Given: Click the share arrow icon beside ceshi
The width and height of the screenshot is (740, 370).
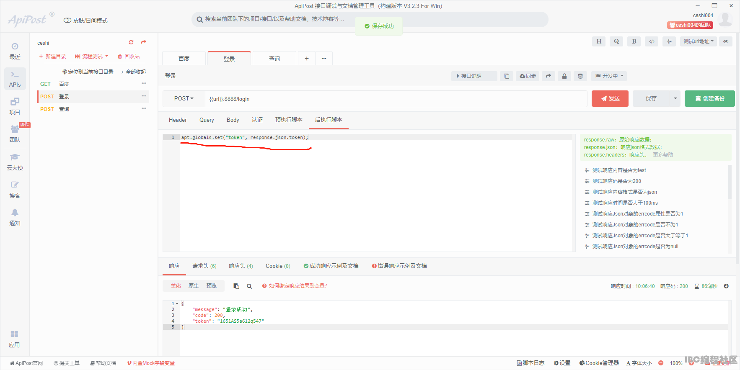Looking at the screenshot, I should click(x=144, y=42).
